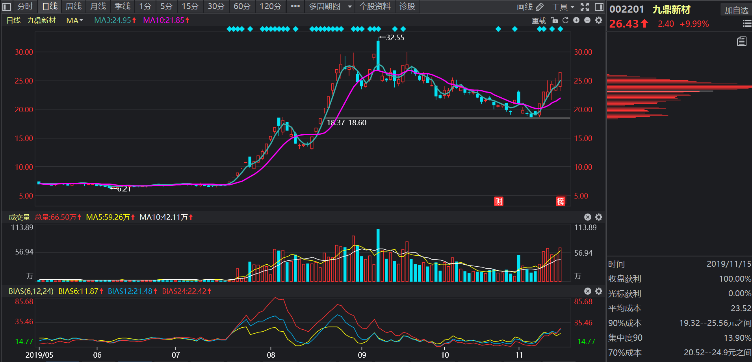Select the 5分 period tab

click(x=167, y=6)
